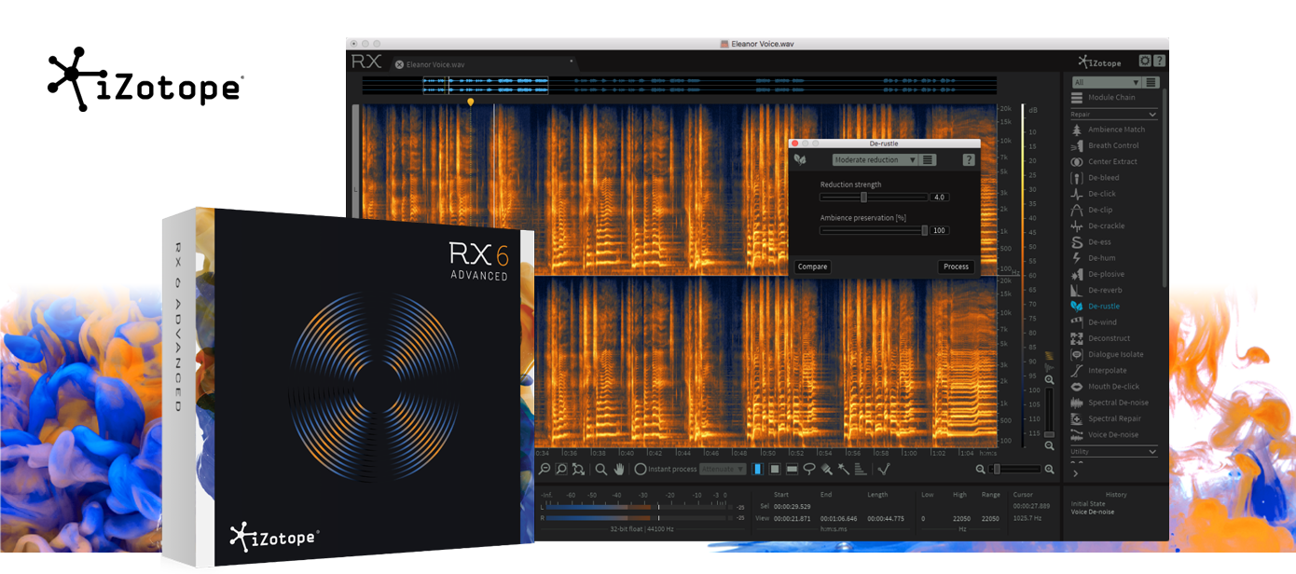The image size is (1296, 574).
Task: Expand the side panel chevron under the module list
Action: coord(1075,473)
